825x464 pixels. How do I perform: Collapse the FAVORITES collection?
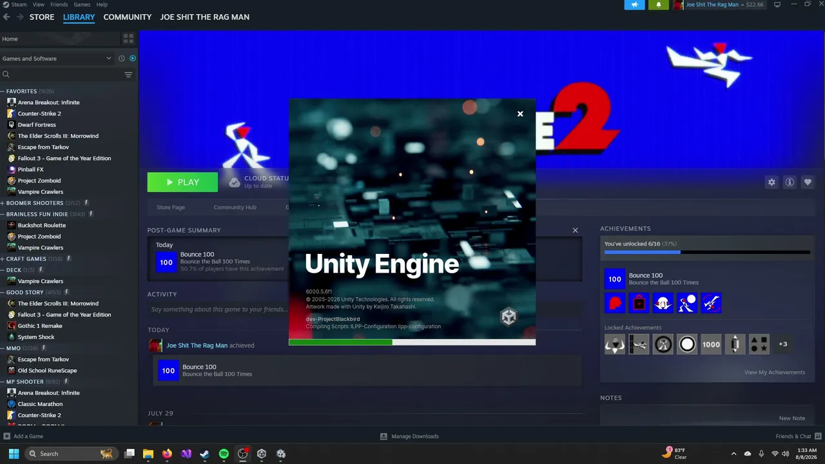click(3, 92)
